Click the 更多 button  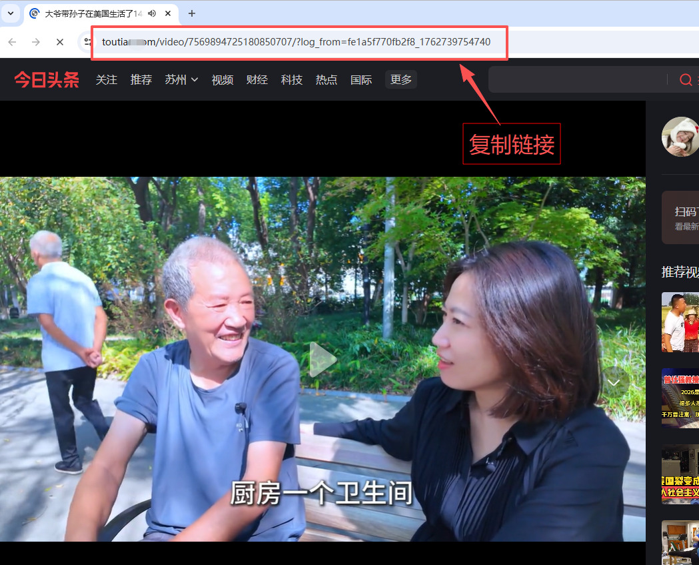401,80
